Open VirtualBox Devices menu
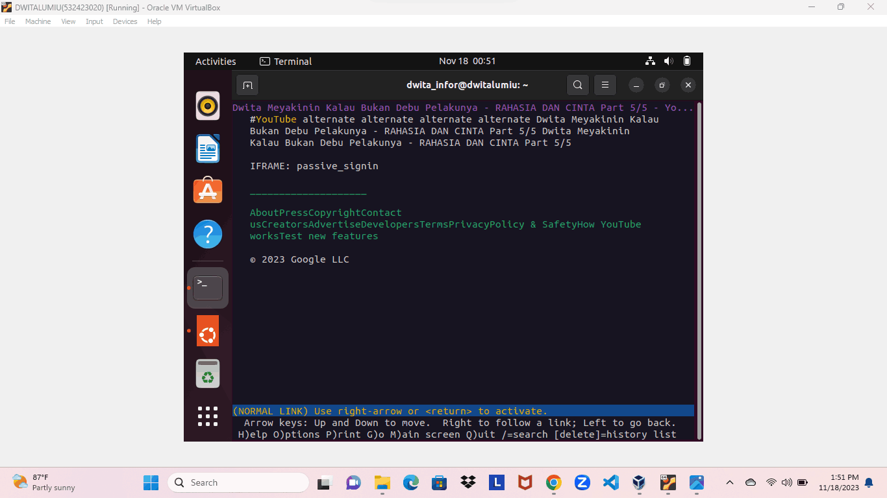 point(125,21)
